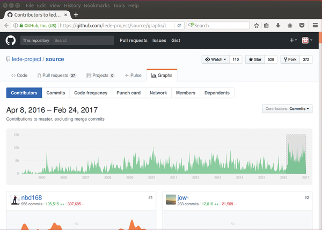Screen dimensions: 322x230
Task: Click the page vertical scrollbar
Action: coord(320,38)
